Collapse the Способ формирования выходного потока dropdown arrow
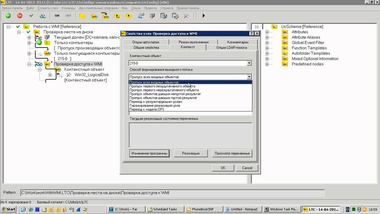380x214 pixels. [249, 77]
